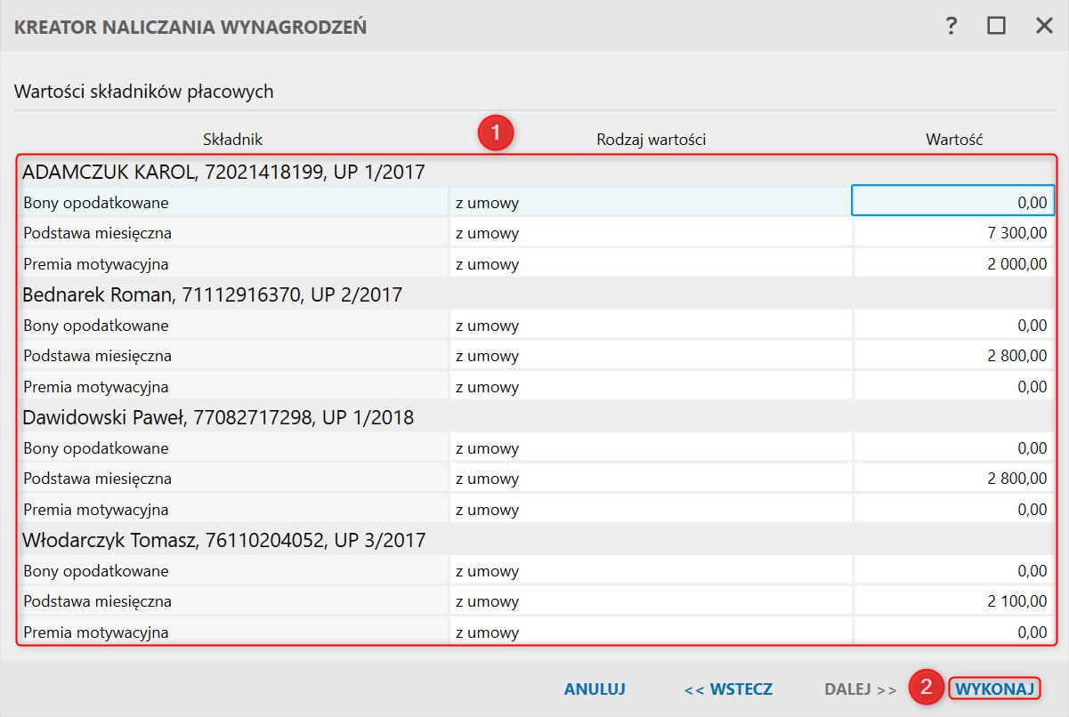This screenshot has height=717, width=1069.
Task: Click the greyed DALEJ >> button
Action: [x=861, y=689]
